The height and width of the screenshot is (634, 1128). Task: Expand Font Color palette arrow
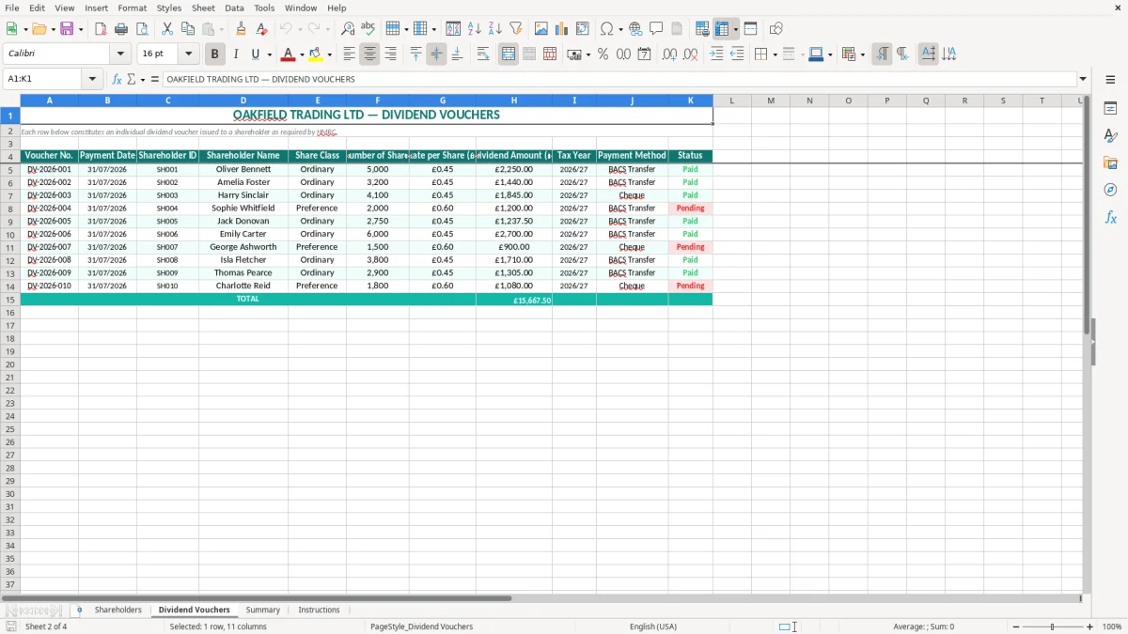pyautogui.click(x=302, y=55)
